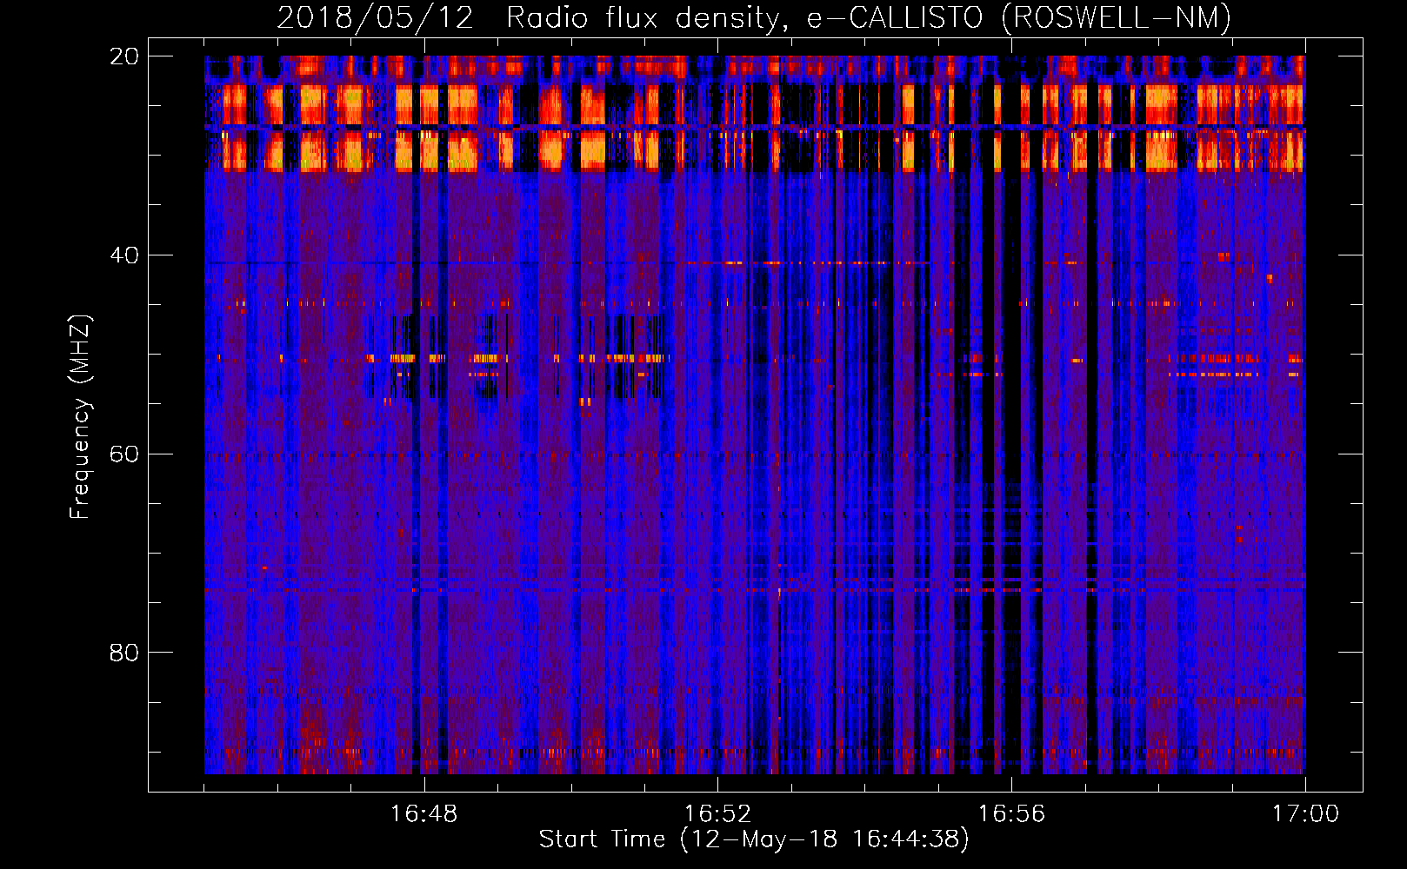1407x869 pixels.
Task: Click the 16:56 time tick label
Action: tap(1011, 814)
